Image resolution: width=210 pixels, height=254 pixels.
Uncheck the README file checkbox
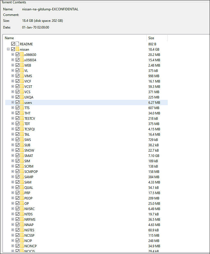pyautogui.click(x=13, y=44)
